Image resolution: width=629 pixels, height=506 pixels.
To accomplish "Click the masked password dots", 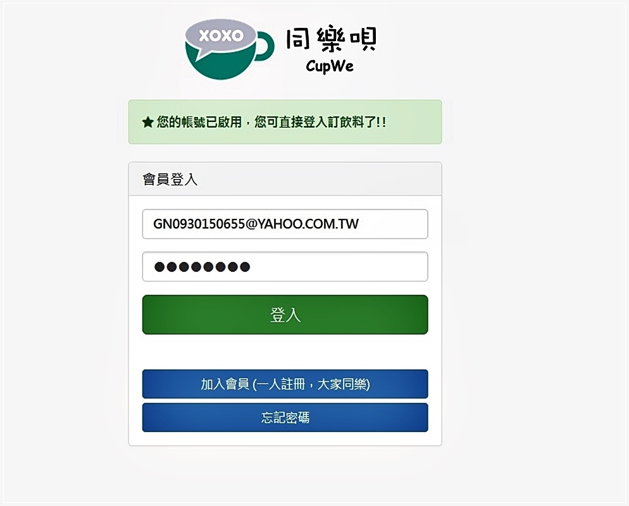I will click(202, 267).
